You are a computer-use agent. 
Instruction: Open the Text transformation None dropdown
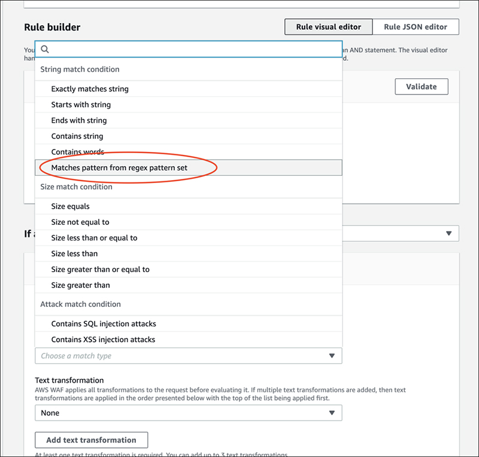pos(188,413)
